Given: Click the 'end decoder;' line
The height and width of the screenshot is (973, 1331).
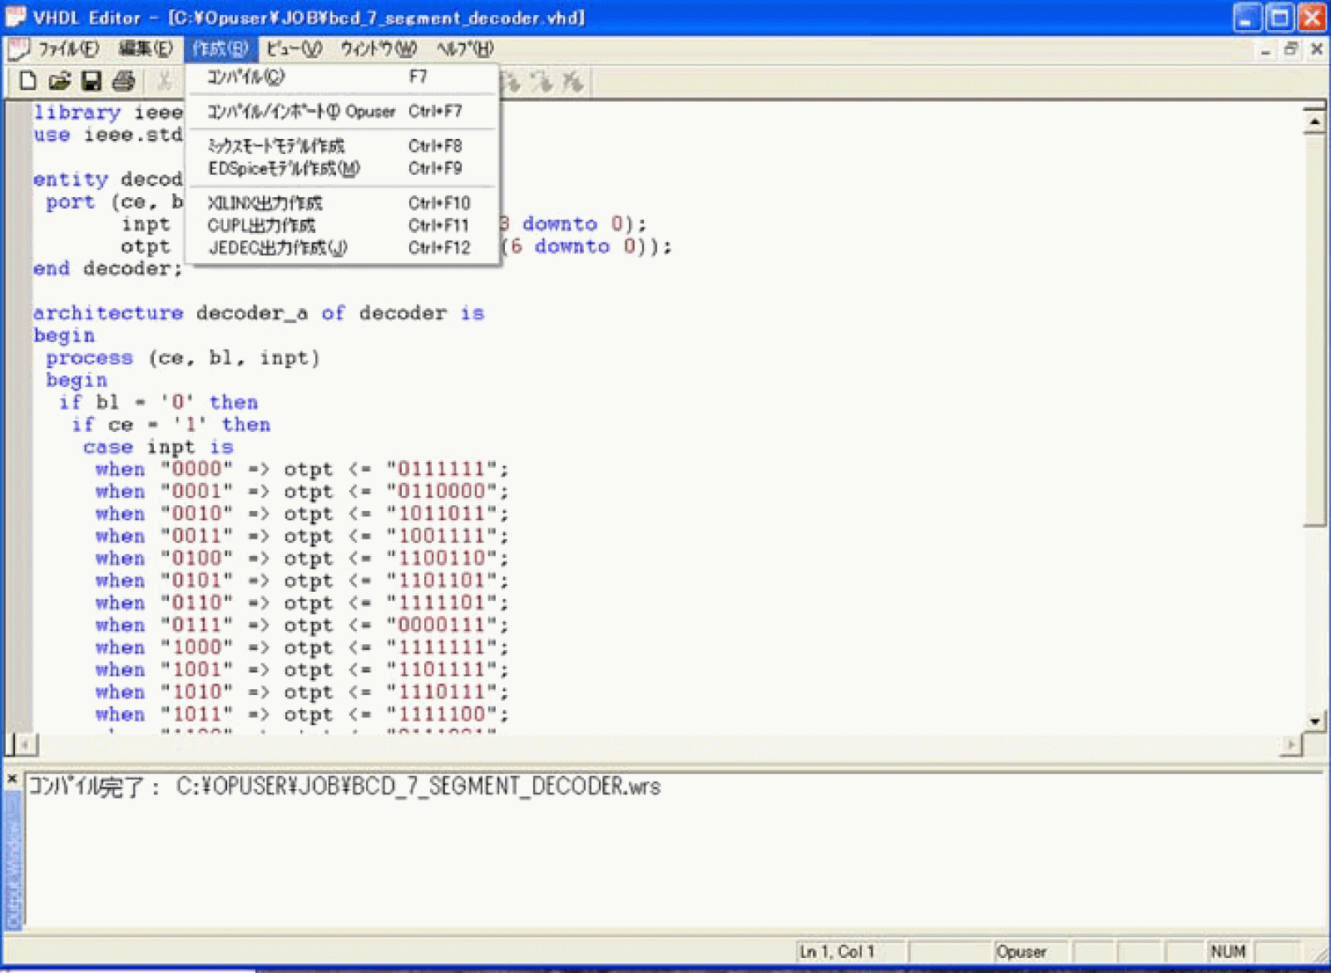Looking at the screenshot, I should 107,268.
